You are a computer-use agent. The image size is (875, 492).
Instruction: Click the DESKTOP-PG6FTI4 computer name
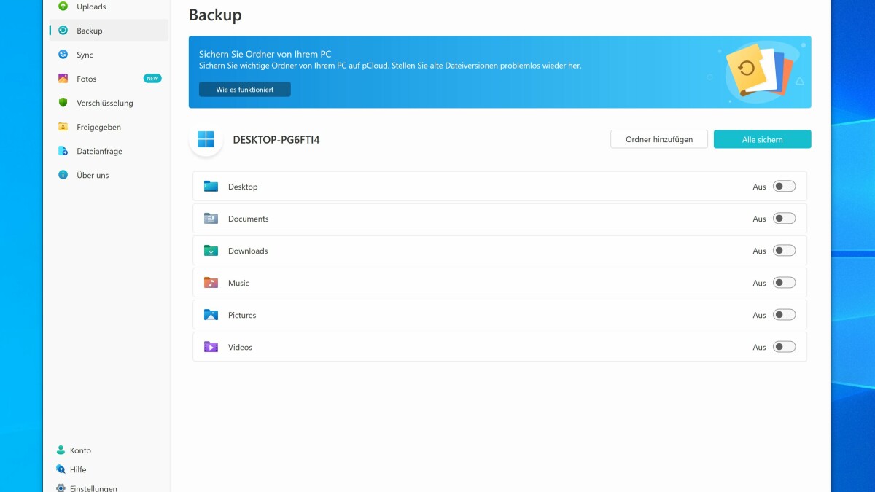coord(276,139)
